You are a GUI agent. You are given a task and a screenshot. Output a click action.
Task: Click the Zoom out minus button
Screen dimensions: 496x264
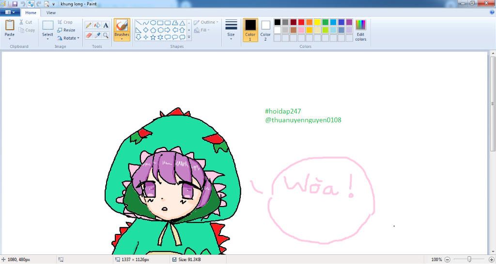pyautogui.click(x=447, y=260)
